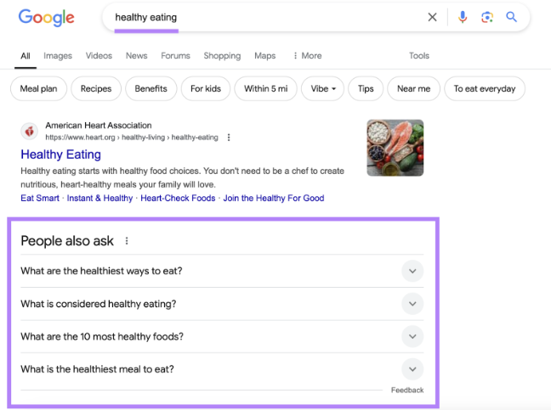Expand "What are the healthiest ways to eat?"

pyautogui.click(x=222, y=271)
